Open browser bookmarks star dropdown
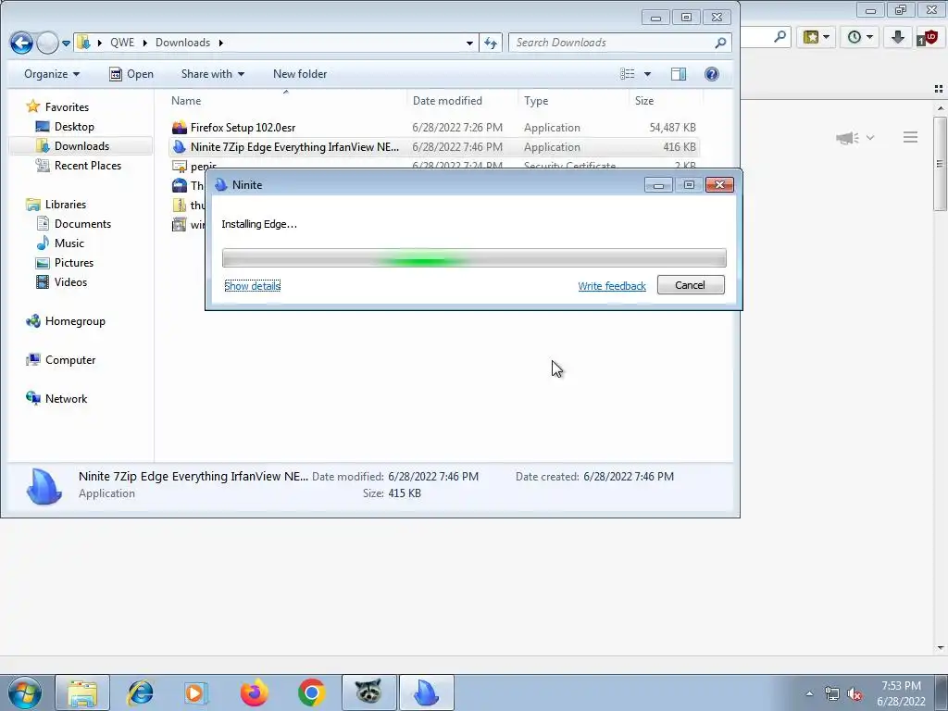The width and height of the screenshot is (948, 711). point(816,37)
